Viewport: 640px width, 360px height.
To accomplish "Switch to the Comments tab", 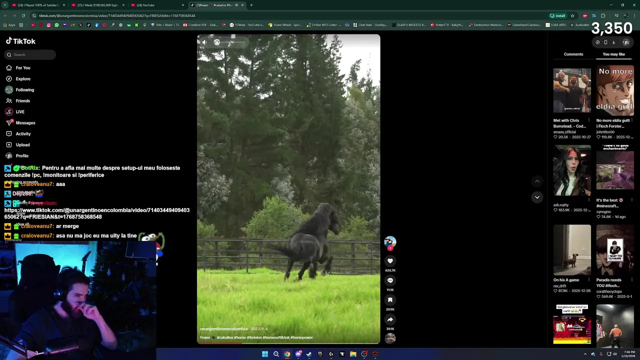I will 573,54.
